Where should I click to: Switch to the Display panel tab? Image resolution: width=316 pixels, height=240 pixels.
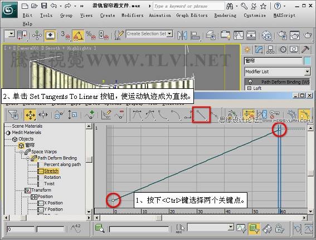coord(294,49)
